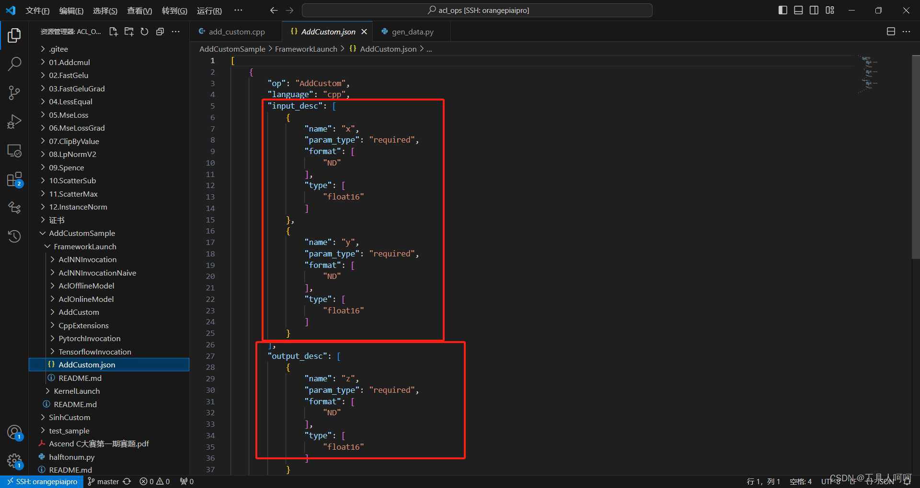Viewport: 920px width, 488px height.
Task: Refresh the explorer tree
Action: click(144, 32)
